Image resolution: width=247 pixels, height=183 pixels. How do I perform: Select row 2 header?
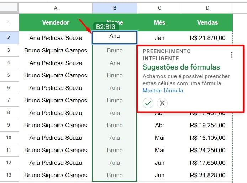coord(9,37)
